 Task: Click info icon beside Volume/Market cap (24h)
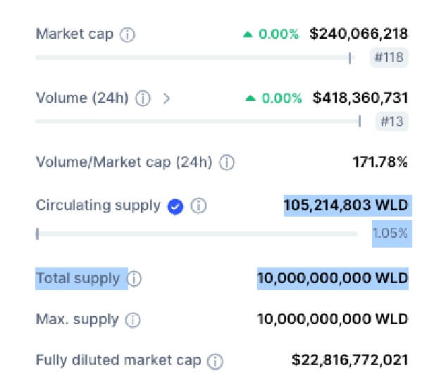click(x=227, y=162)
